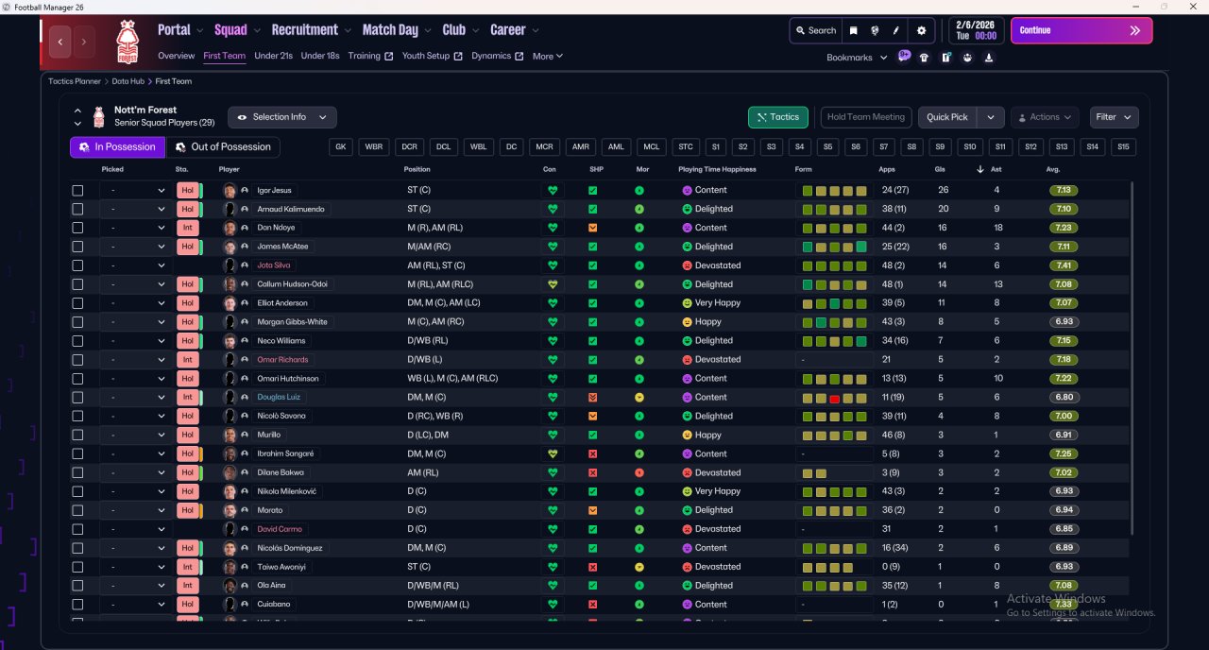Screen dimensions: 1209x650
Task: Expand the Filter dropdown
Action: [1114, 117]
